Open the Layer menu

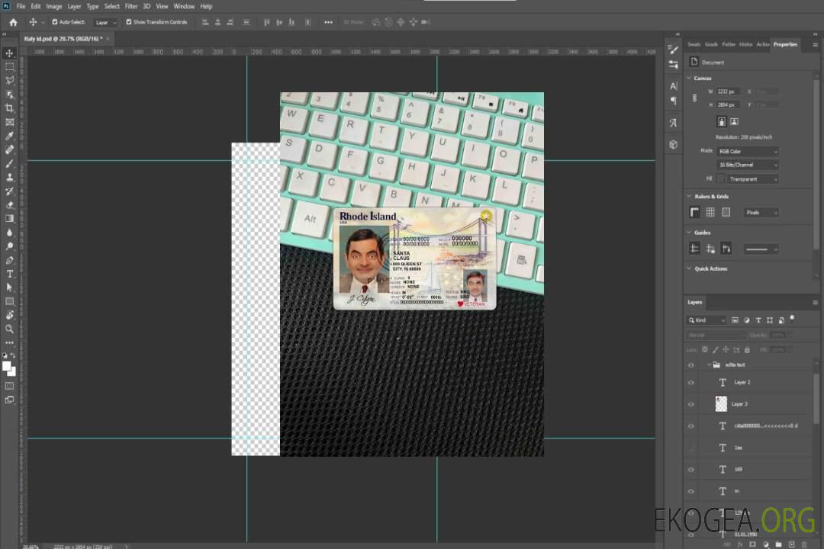[74, 6]
